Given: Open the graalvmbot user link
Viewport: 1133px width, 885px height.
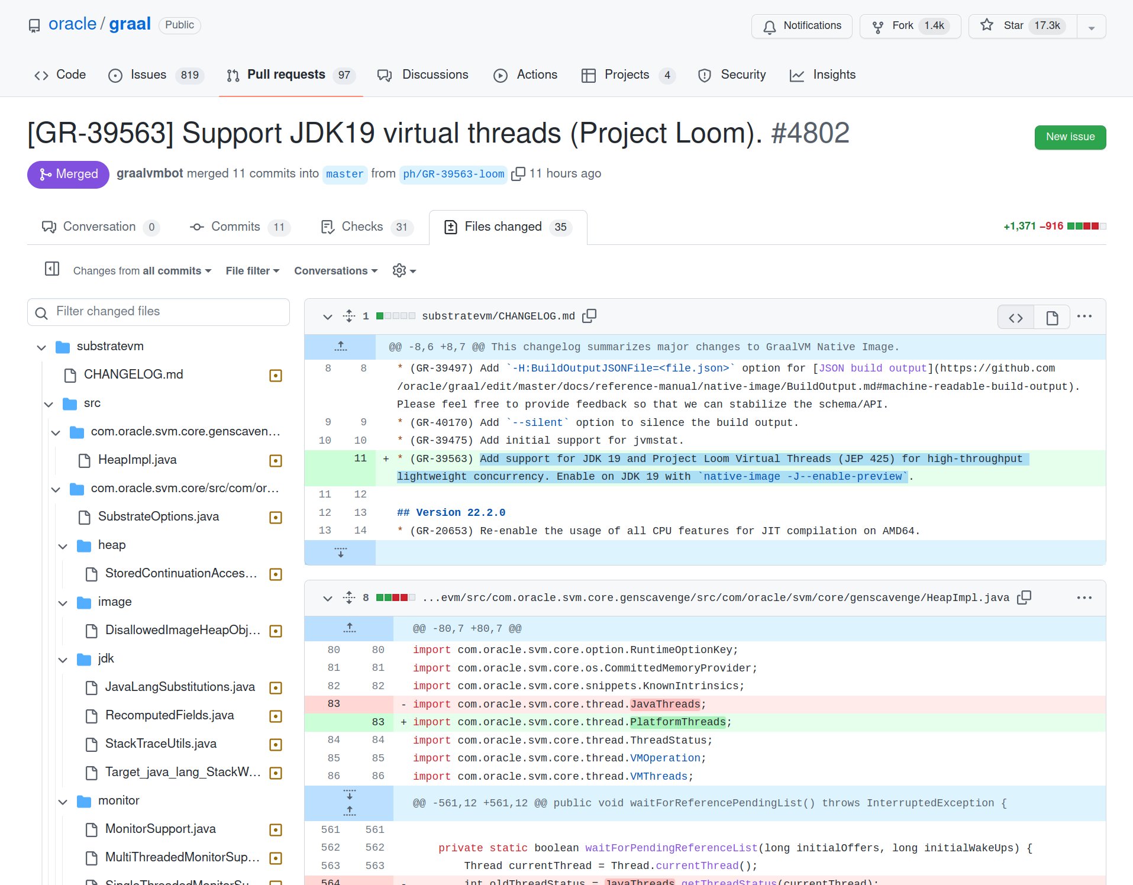Looking at the screenshot, I should tap(150, 173).
